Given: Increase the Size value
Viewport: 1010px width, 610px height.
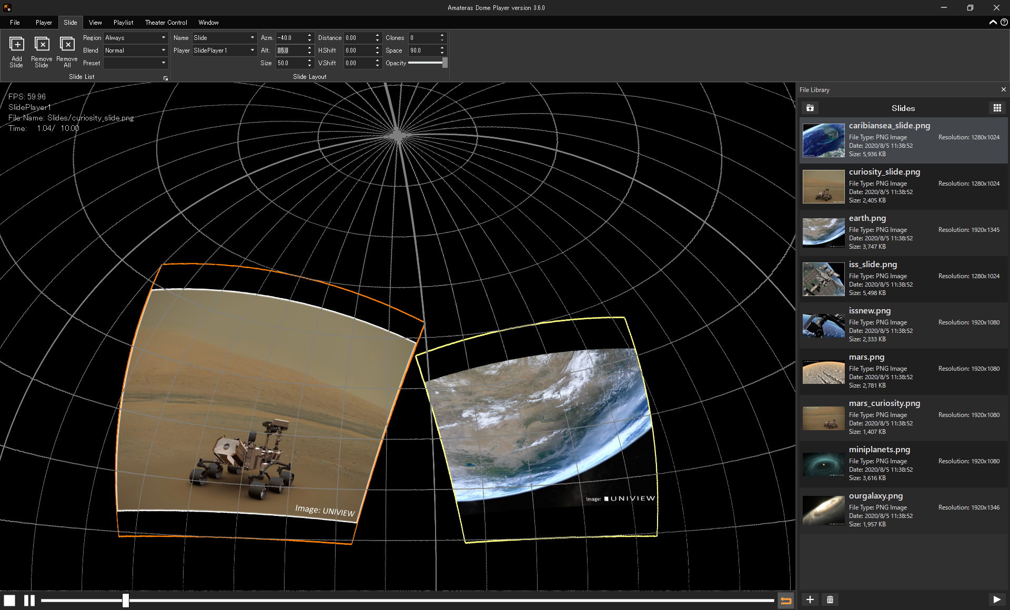Looking at the screenshot, I should point(309,60).
